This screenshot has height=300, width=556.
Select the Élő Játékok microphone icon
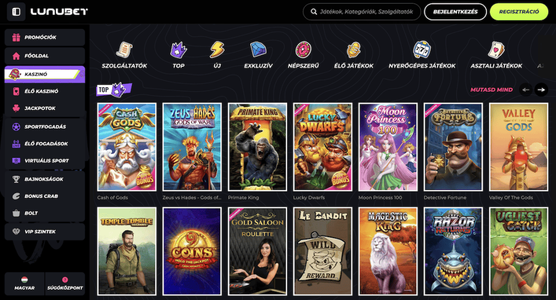point(354,50)
